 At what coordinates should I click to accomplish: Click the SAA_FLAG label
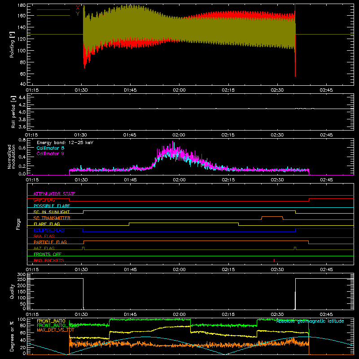[44, 236]
